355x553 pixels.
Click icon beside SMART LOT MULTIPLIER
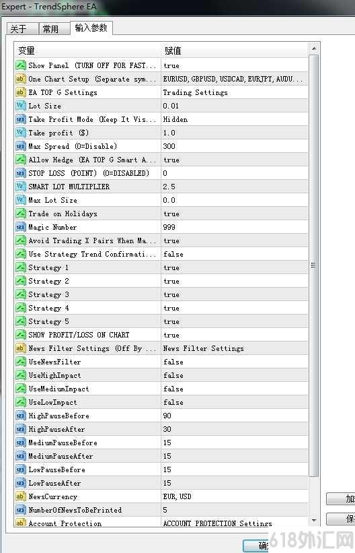[x=21, y=187]
